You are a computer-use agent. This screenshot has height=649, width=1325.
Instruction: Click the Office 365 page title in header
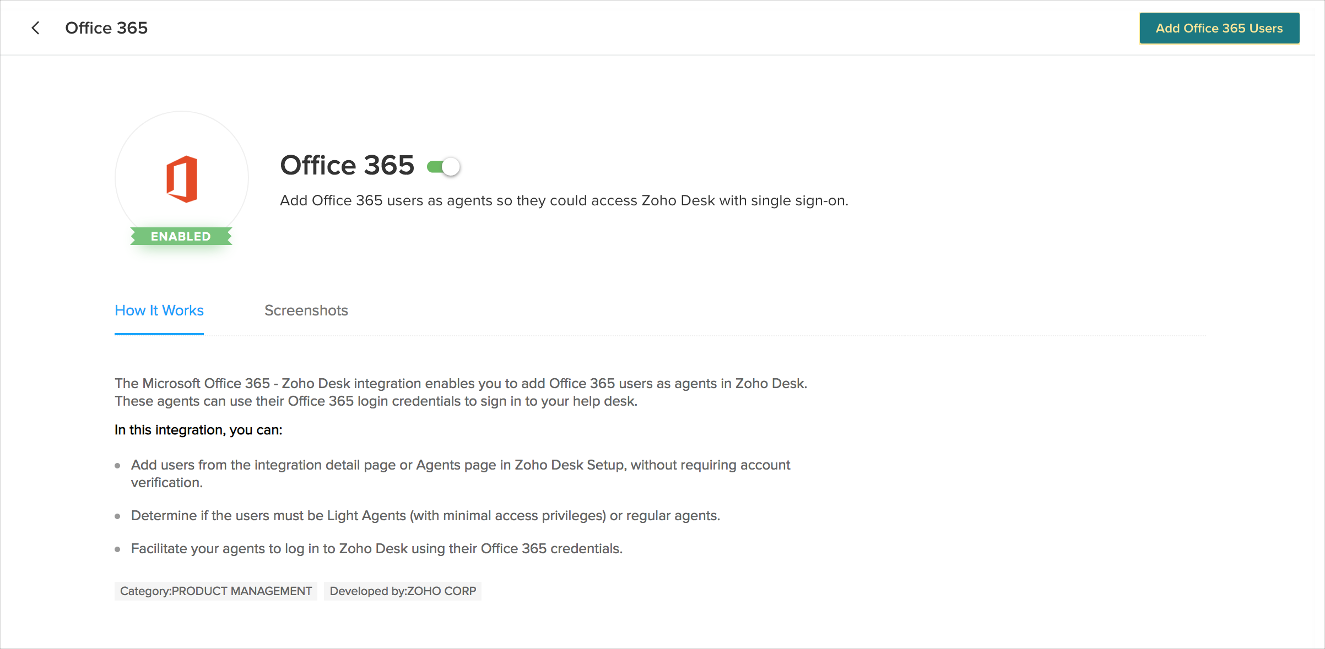(x=106, y=28)
